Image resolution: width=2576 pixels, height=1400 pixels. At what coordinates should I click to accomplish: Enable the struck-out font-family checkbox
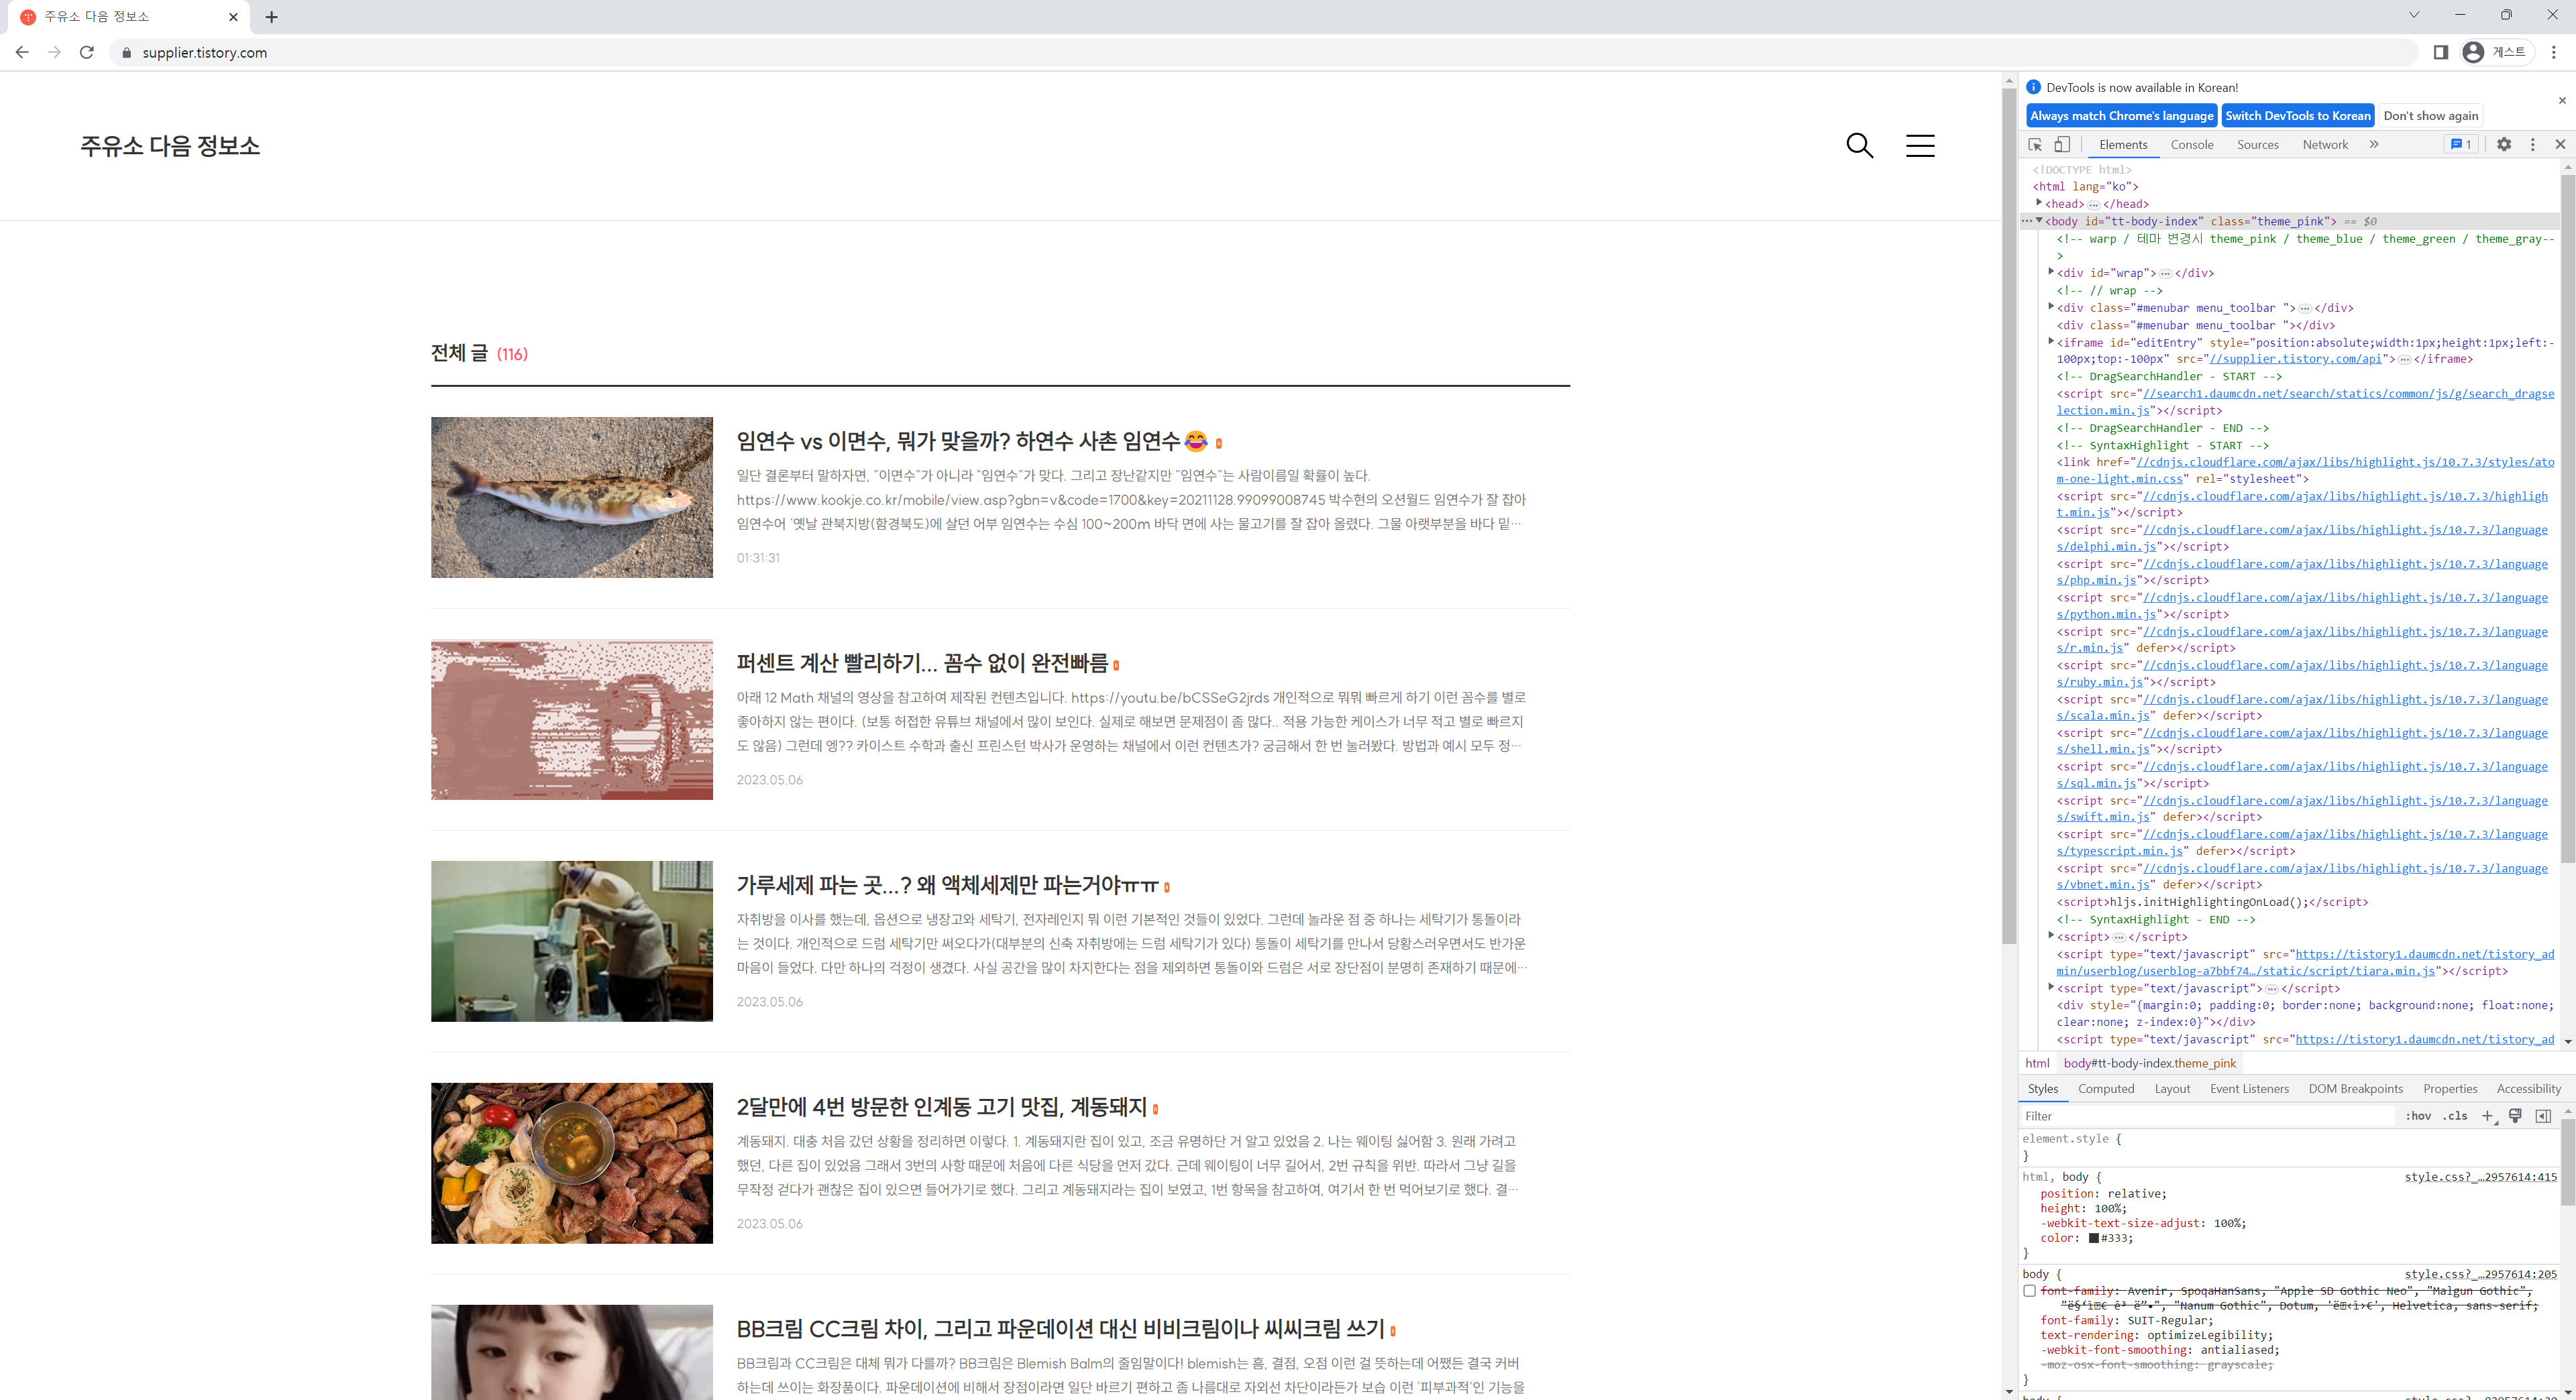[2029, 1291]
